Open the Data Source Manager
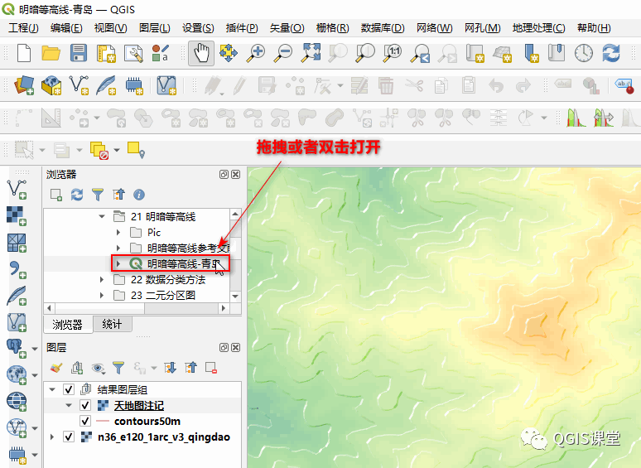This screenshot has width=641, height=468. tap(24, 85)
